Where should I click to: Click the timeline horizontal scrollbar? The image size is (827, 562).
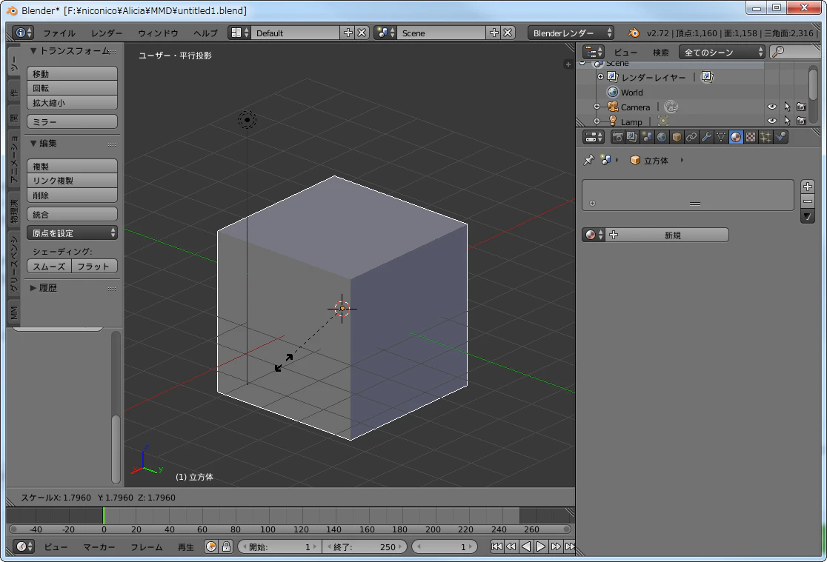point(290,529)
